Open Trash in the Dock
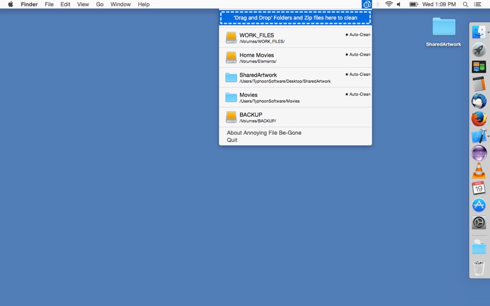Image resolution: width=490 pixels, height=306 pixels. pyautogui.click(x=478, y=267)
